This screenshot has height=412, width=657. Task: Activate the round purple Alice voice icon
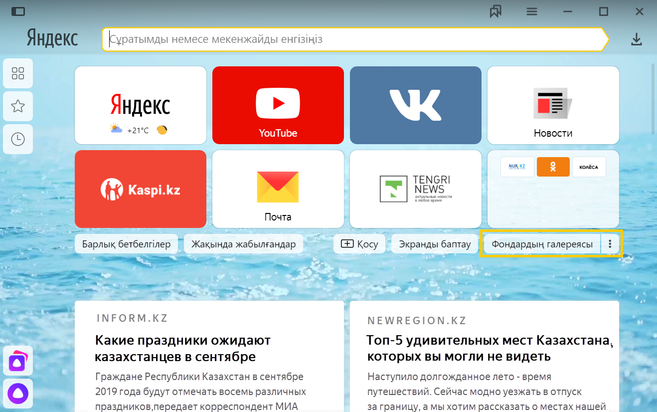point(18,394)
